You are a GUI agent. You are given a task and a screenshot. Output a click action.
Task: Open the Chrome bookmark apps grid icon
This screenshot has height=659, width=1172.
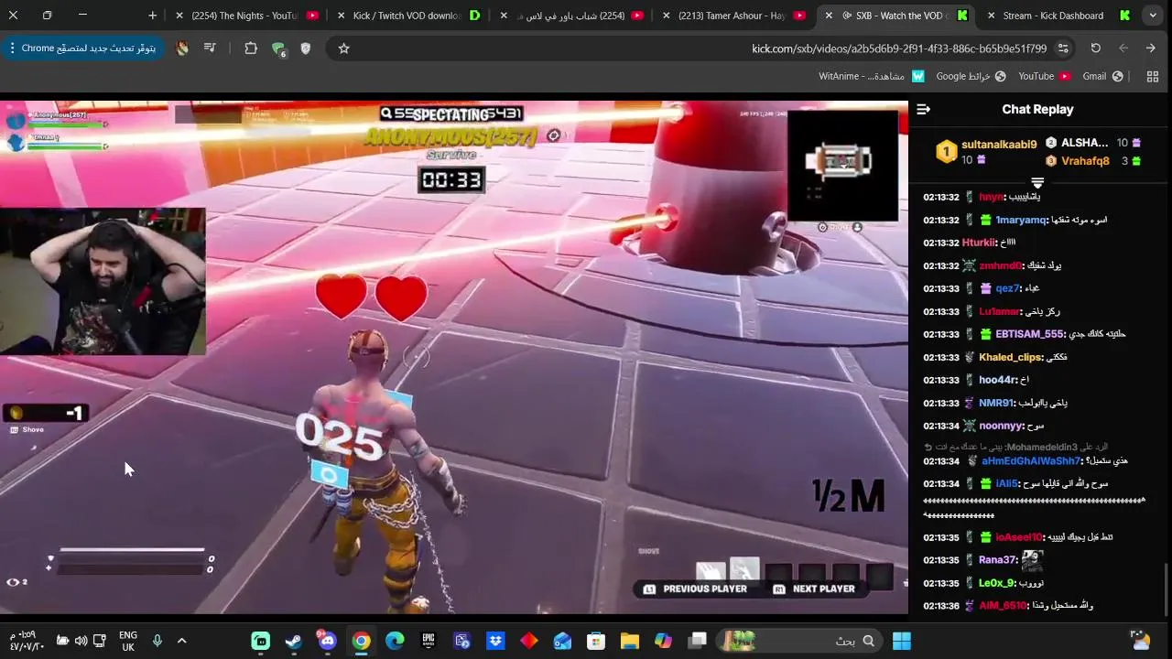pos(1153,77)
